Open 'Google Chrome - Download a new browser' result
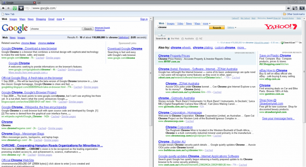The image size is (306, 167). click(x=29, y=48)
